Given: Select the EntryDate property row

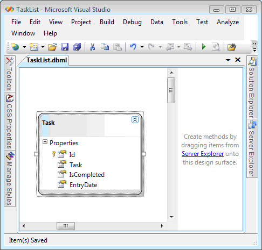Looking at the screenshot, I should [90, 185].
